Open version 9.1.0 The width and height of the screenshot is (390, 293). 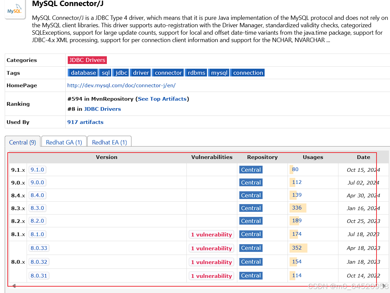[x=37, y=169]
